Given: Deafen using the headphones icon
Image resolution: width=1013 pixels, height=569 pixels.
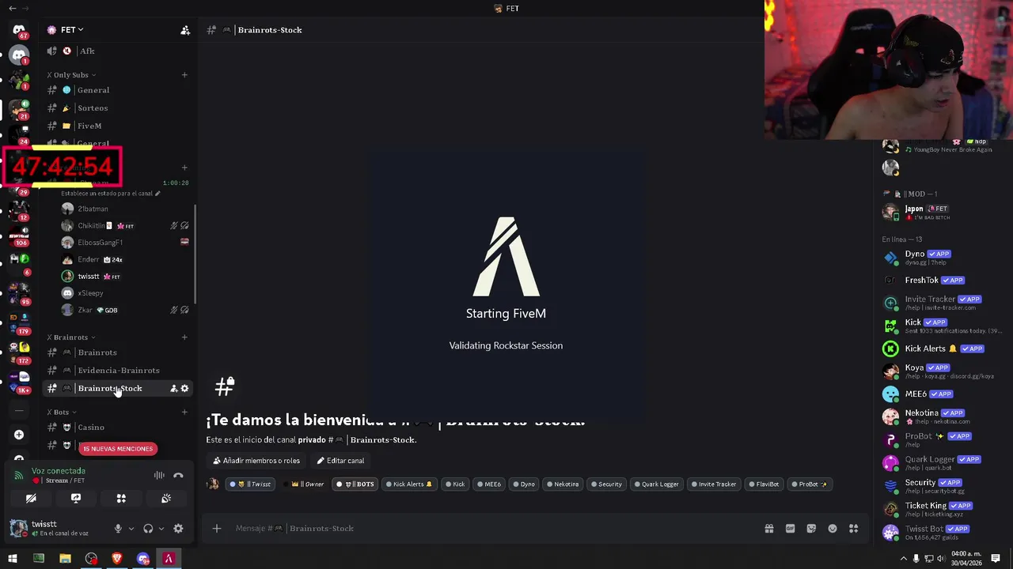Looking at the screenshot, I should coord(148,529).
